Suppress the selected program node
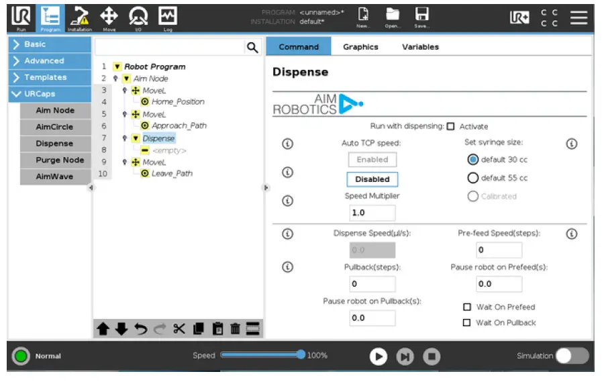The width and height of the screenshot is (606, 384). [x=253, y=329]
